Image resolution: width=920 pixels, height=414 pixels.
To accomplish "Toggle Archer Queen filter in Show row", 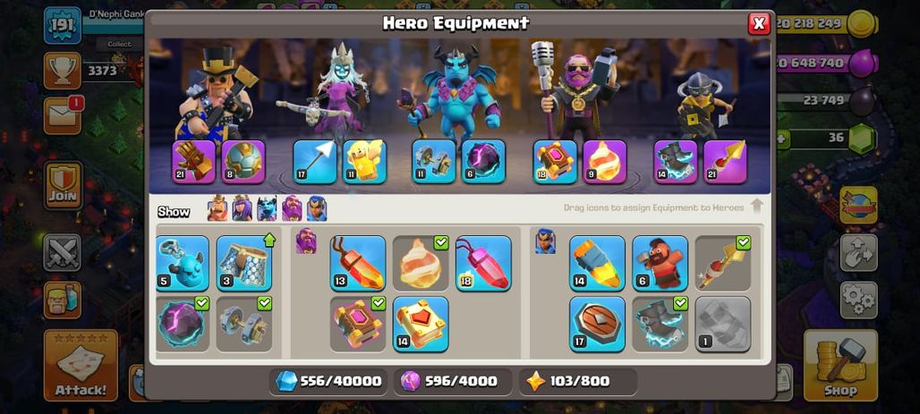I will point(242,208).
